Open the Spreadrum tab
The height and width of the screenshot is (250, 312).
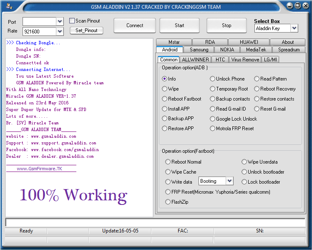tap(289, 50)
